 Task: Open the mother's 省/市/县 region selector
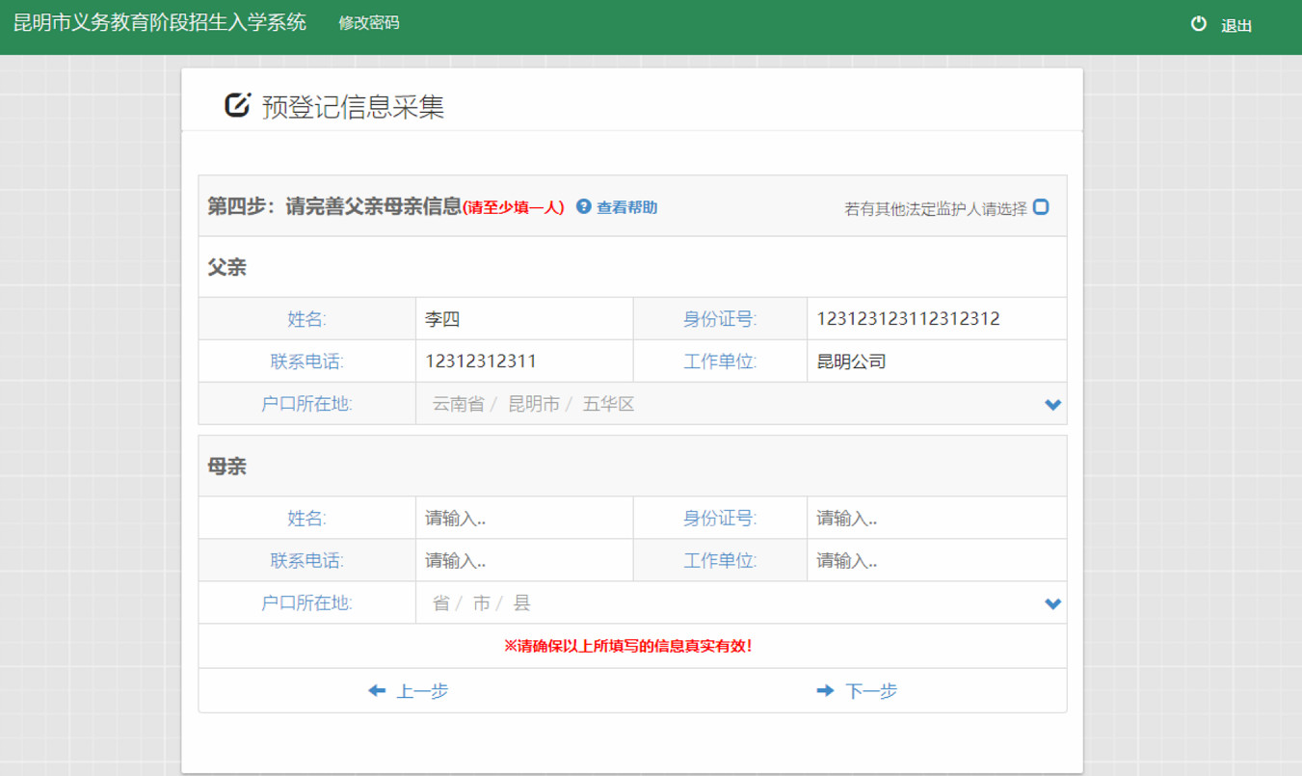pos(741,602)
